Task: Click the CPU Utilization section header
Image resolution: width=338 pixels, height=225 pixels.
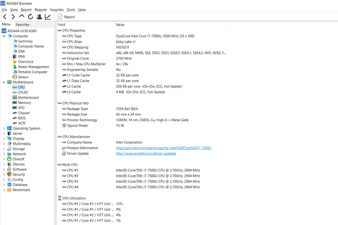Action: [72, 198]
